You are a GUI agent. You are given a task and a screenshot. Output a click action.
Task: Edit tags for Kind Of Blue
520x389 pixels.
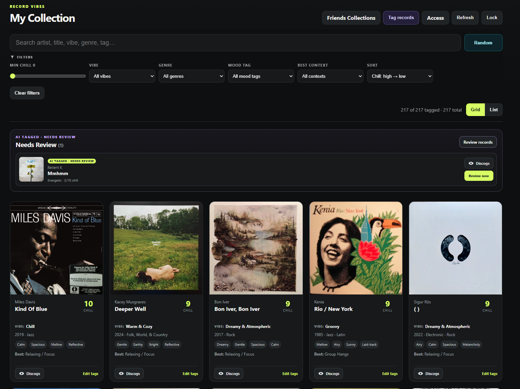[x=90, y=374]
